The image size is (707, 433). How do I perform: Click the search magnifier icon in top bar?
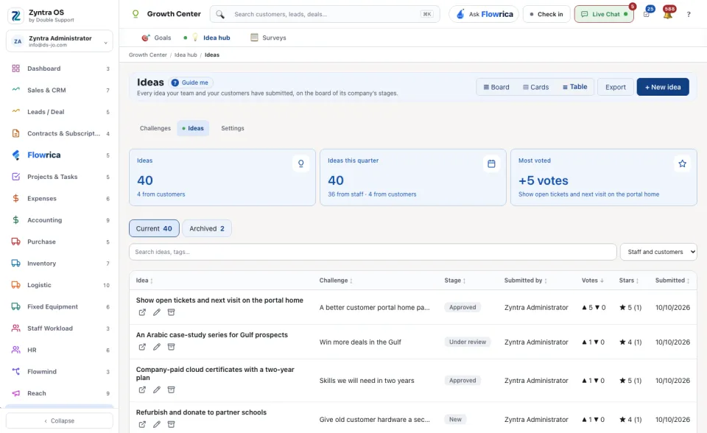coord(220,15)
